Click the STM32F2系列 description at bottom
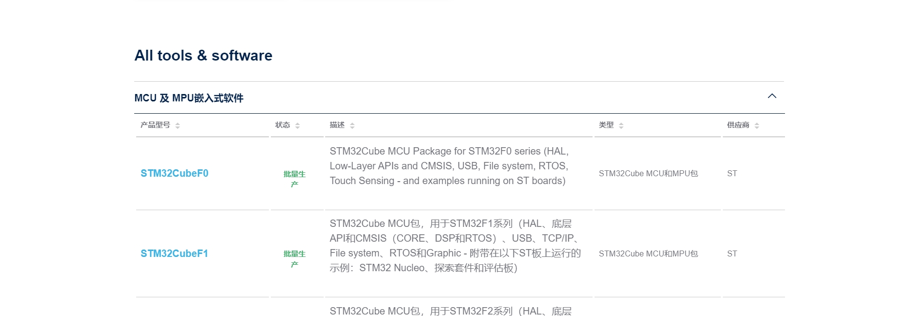897x316 pixels. pos(450,311)
